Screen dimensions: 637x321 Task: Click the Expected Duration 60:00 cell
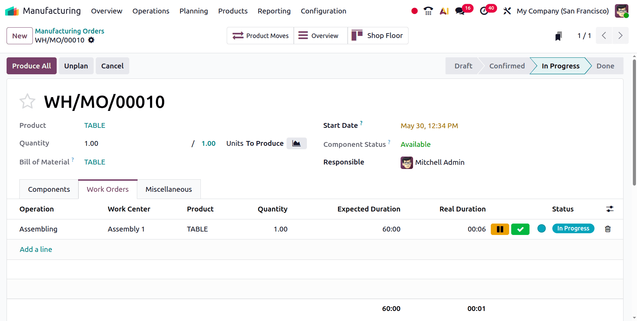point(391,229)
